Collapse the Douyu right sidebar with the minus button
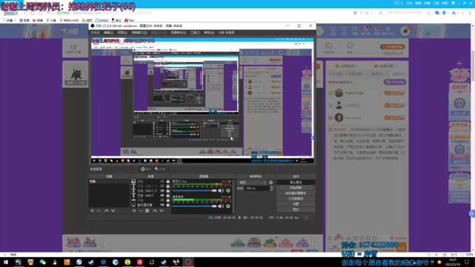Screen dimensions: 475x267 460,63
